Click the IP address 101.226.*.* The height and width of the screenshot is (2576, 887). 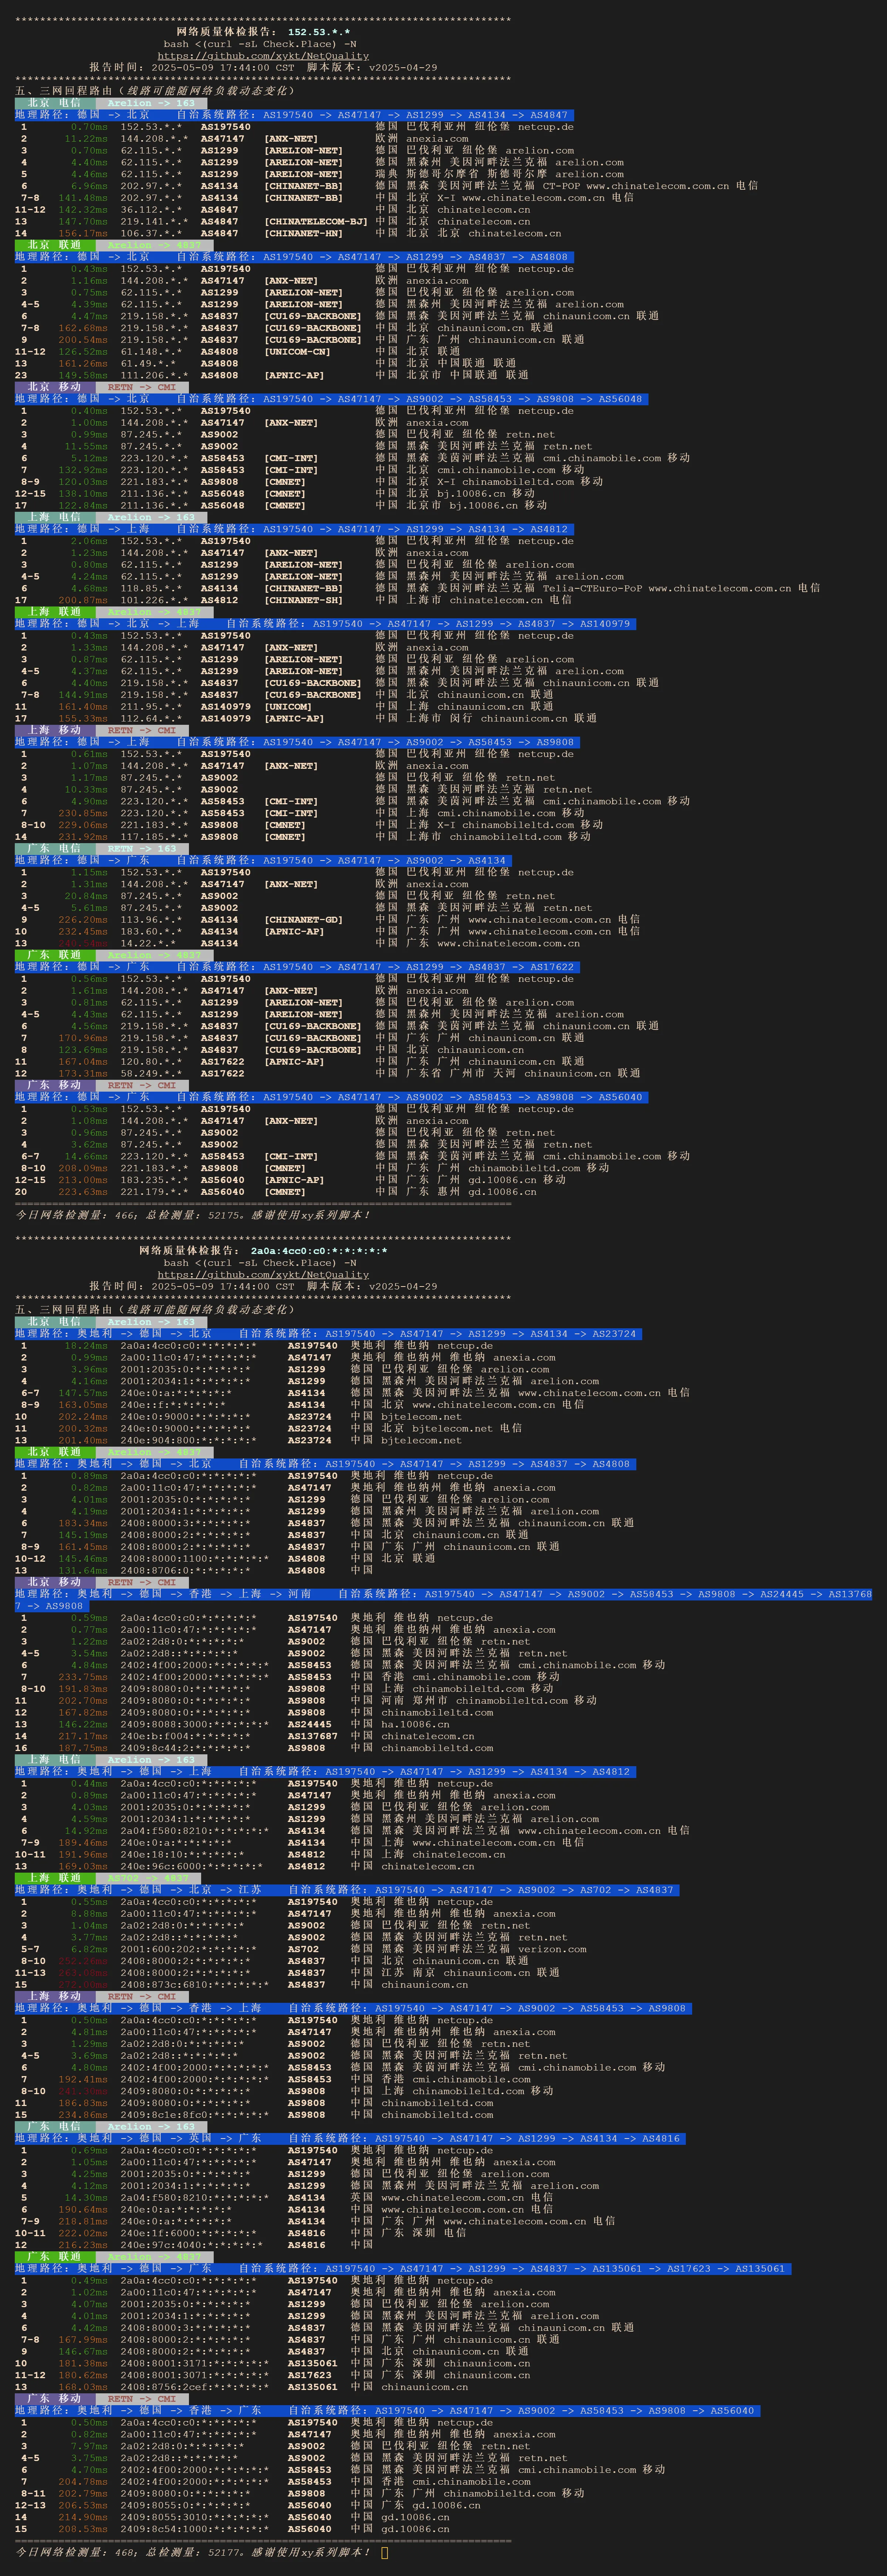point(154,600)
